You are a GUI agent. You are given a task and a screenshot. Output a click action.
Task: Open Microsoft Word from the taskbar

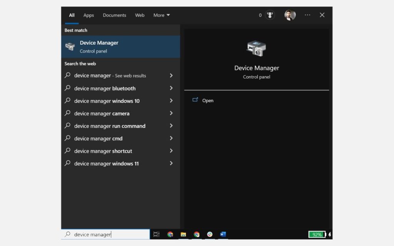point(222,234)
